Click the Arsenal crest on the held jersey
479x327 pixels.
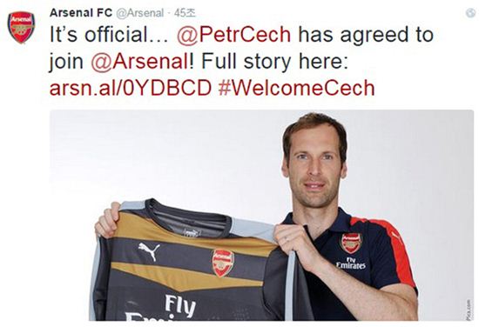[x=223, y=263]
